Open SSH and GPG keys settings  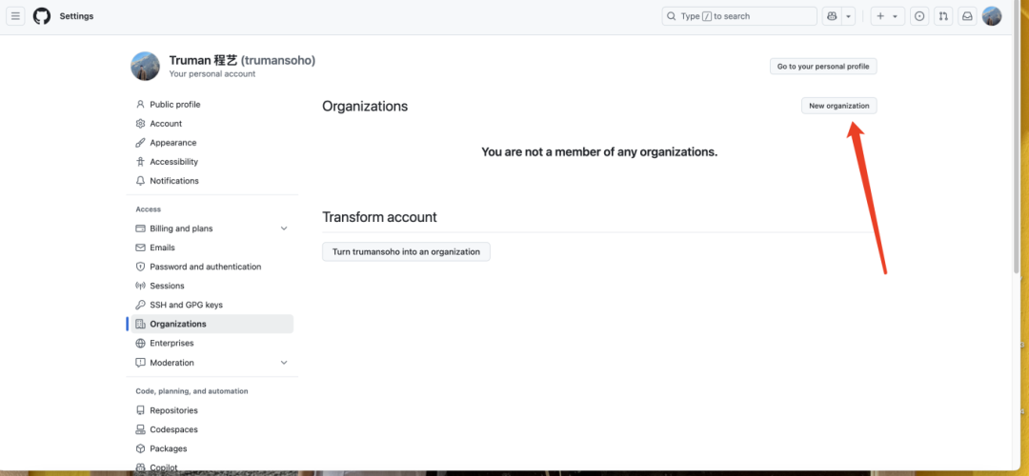186,305
